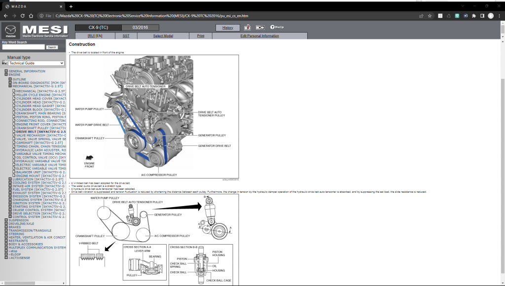
Task: Click the History button
Action: [x=228, y=27]
